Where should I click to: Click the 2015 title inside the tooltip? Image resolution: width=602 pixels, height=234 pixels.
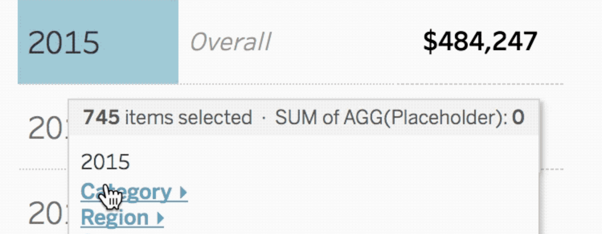pos(105,162)
